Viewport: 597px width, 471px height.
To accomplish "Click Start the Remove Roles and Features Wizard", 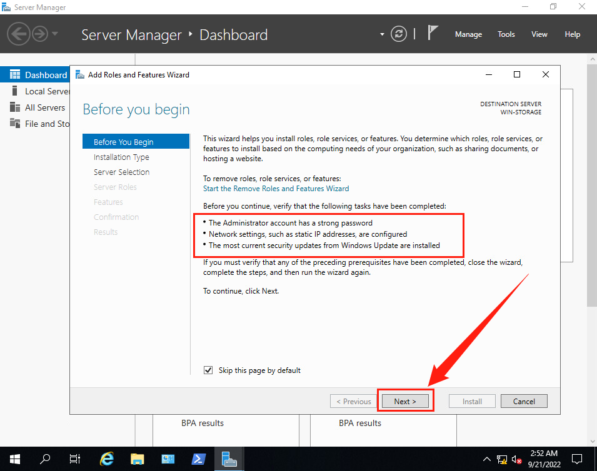I will click(276, 189).
